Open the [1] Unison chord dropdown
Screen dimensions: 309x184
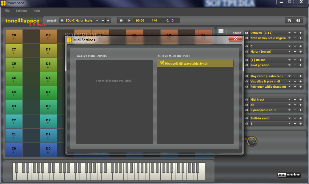tap(271, 60)
